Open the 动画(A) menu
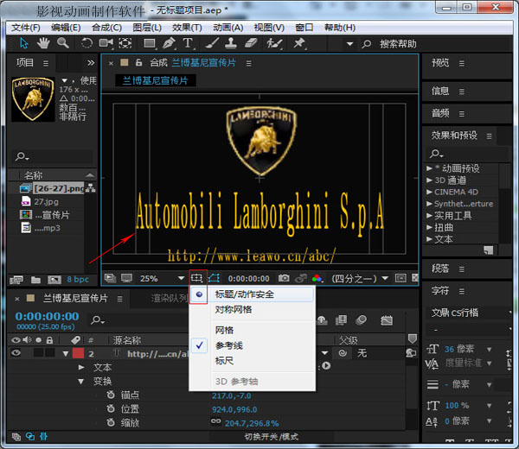 (x=228, y=28)
